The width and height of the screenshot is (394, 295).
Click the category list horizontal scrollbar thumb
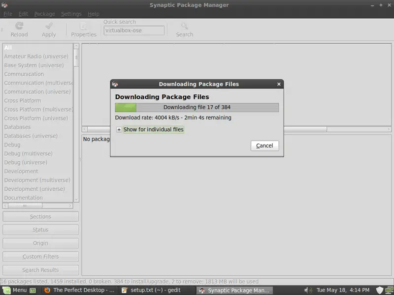point(25,206)
